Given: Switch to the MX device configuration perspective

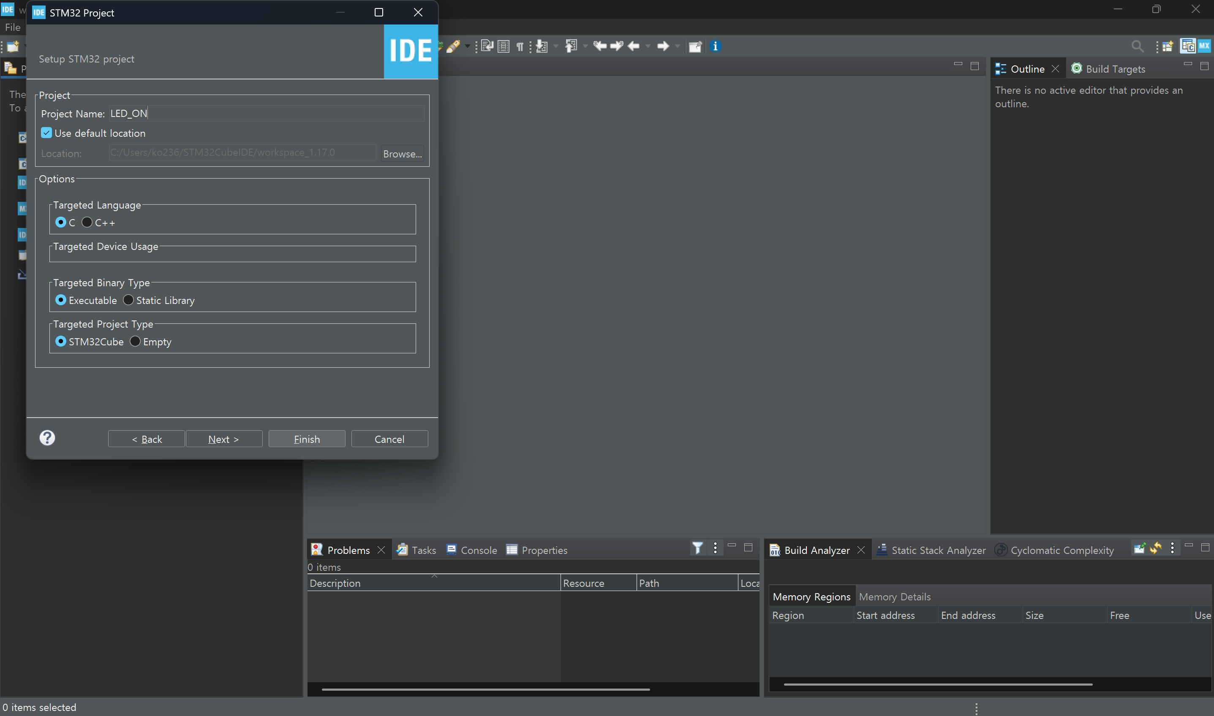Looking at the screenshot, I should pyautogui.click(x=1204, y=46).
